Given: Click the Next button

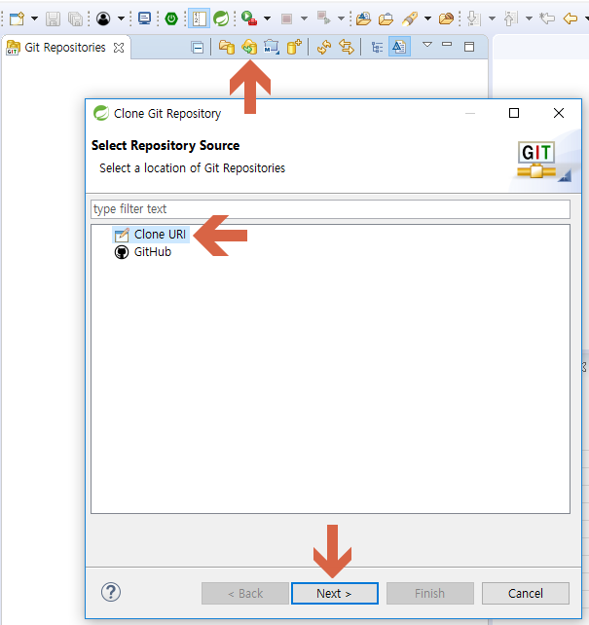Looking at the screenshot, I should 334,594.
